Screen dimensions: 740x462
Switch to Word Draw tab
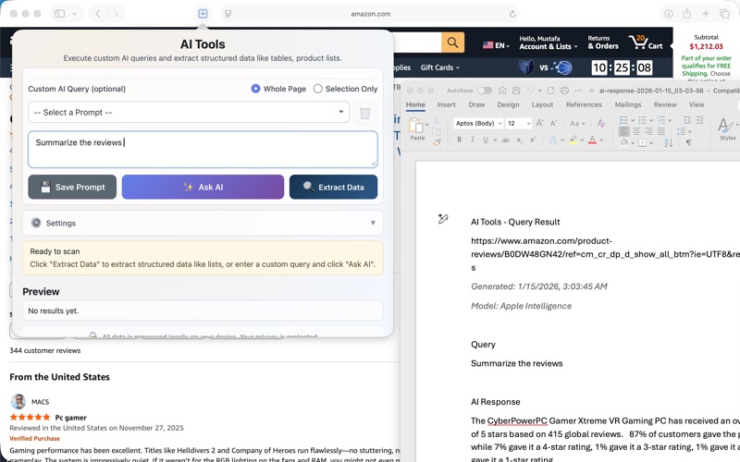pos(476,104)
